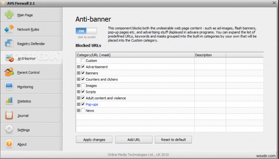Expand the News category
Viewport: 279px width, 159px height.
[78, 110]
